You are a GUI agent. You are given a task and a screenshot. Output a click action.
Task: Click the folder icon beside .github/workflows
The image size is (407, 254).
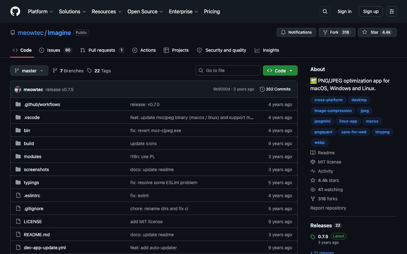18,104
